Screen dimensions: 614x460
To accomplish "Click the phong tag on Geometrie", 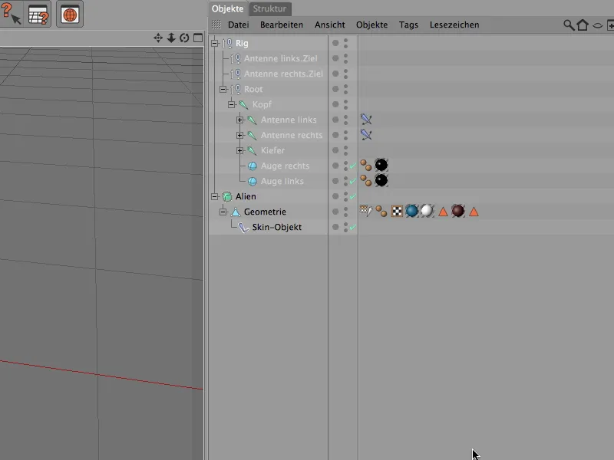I will point(381,212).
